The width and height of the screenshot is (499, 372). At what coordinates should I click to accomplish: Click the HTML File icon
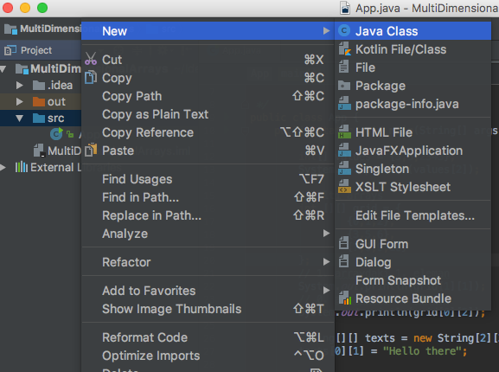[345, 132]
